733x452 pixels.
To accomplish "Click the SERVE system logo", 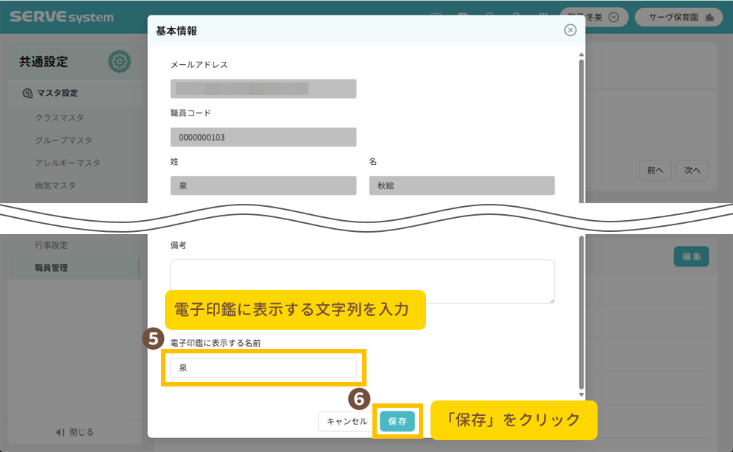I will point(62,16).
